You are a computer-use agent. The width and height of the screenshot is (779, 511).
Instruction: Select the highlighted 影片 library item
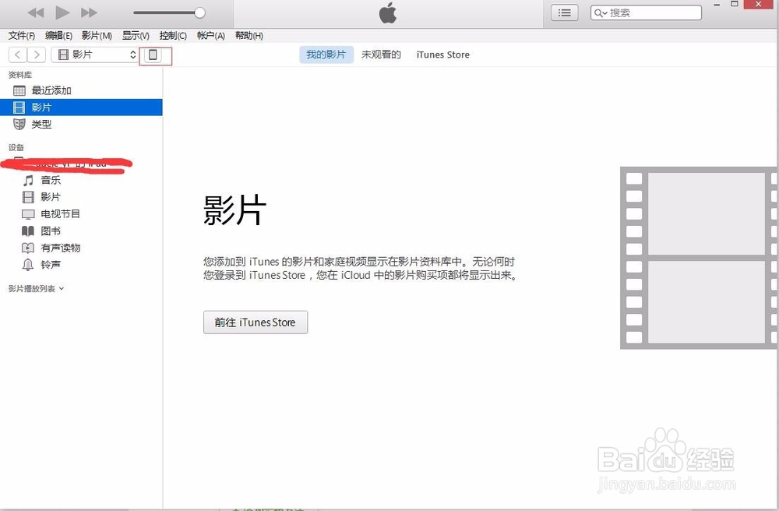pyautogui.click(x=81, y=107)
